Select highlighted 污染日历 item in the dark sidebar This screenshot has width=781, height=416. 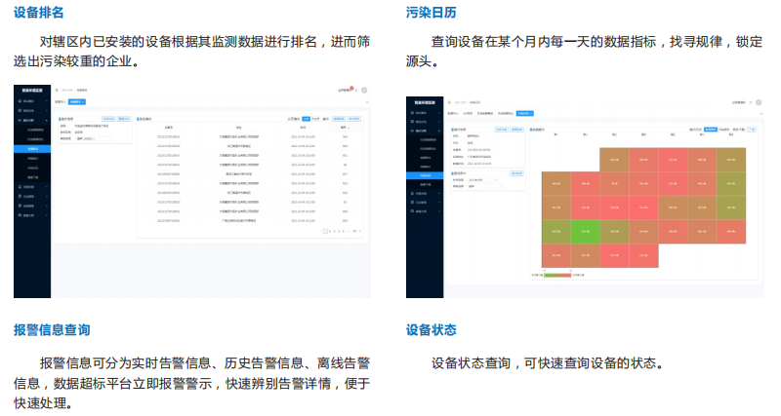(x=426, y=174)
